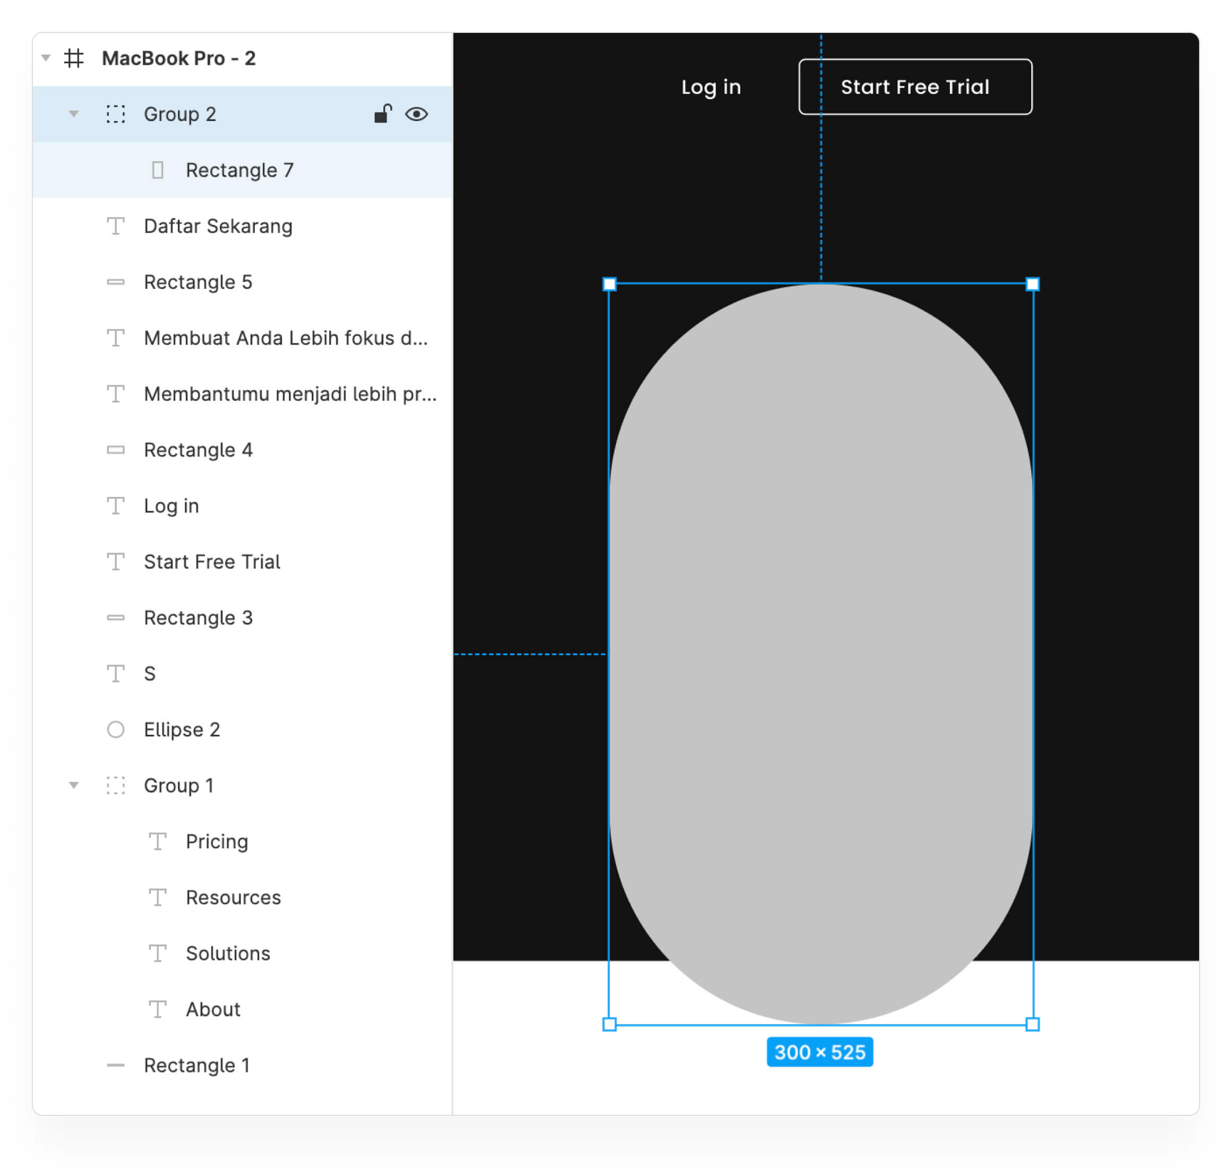Click the Log in text on canvas
The height and width of the screenshot is (1169, 1232).
pyautogui.click(x=711, y=87)
